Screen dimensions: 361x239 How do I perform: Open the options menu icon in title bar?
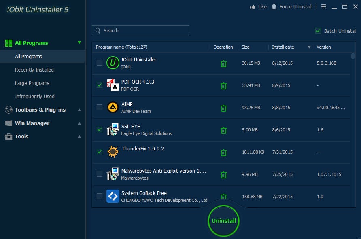point(323,7)
